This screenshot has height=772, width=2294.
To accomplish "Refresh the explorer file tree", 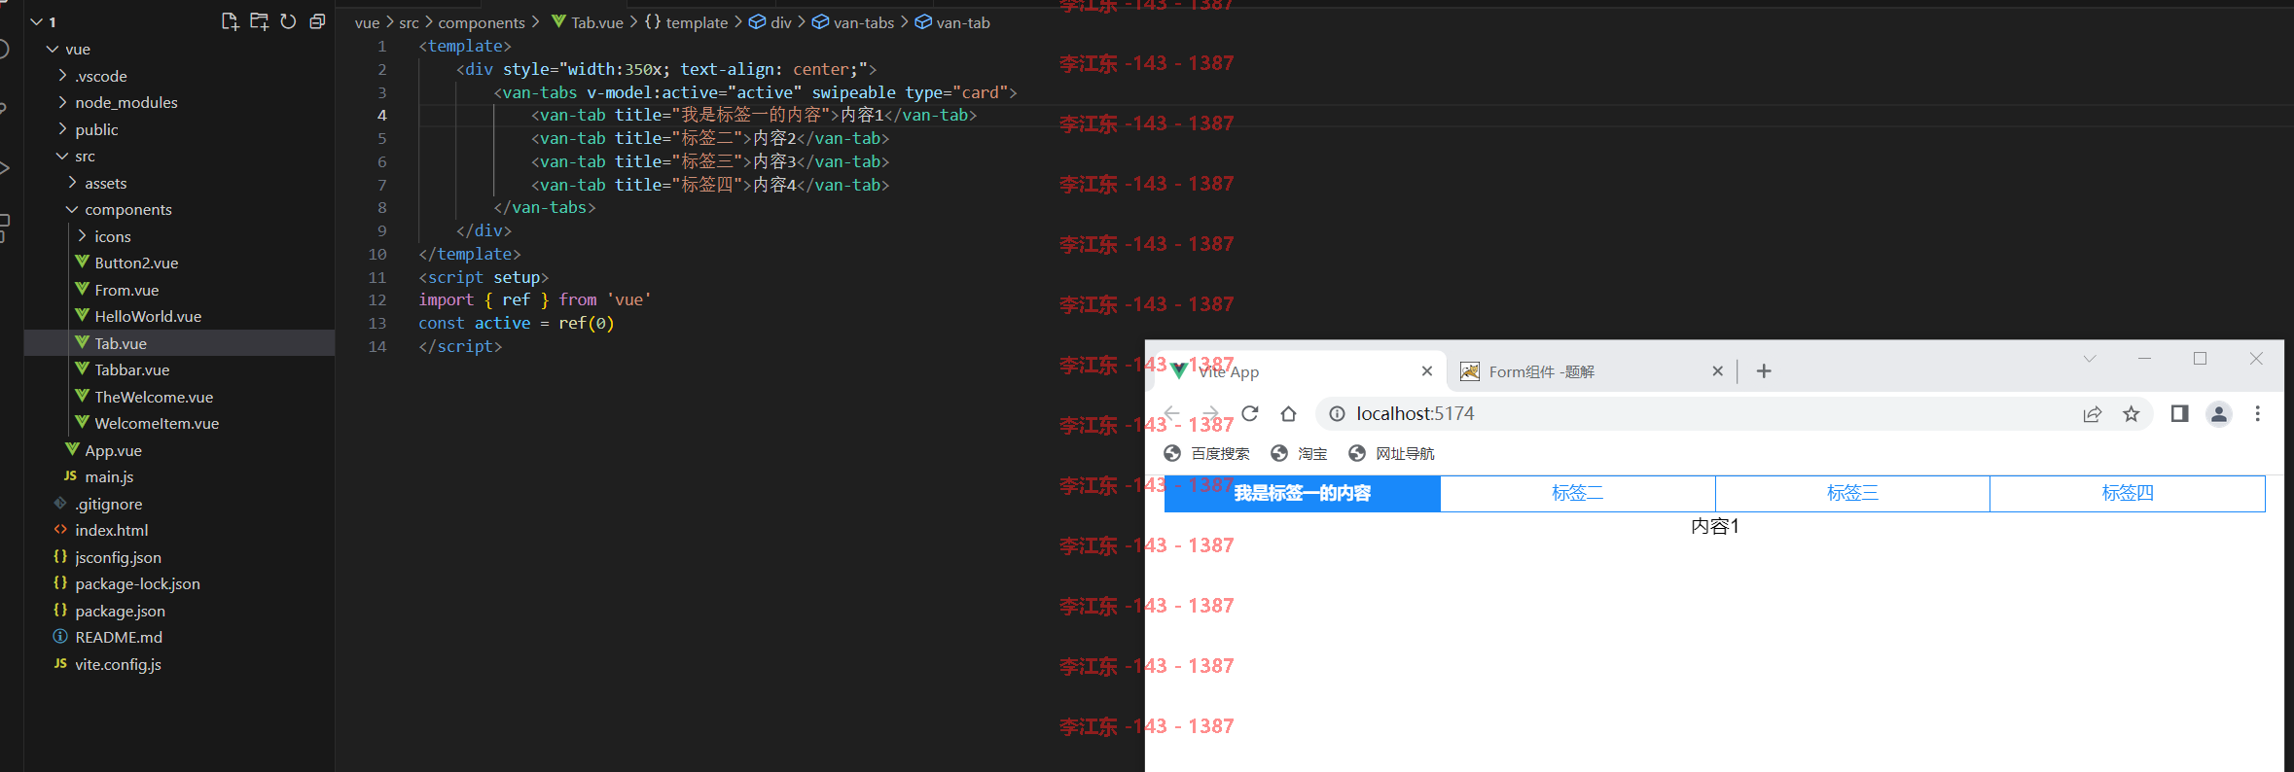I will (288, 21).
